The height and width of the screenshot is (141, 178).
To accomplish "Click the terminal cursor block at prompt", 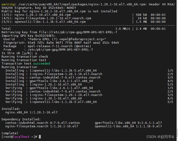I will (x=40, y=137).
